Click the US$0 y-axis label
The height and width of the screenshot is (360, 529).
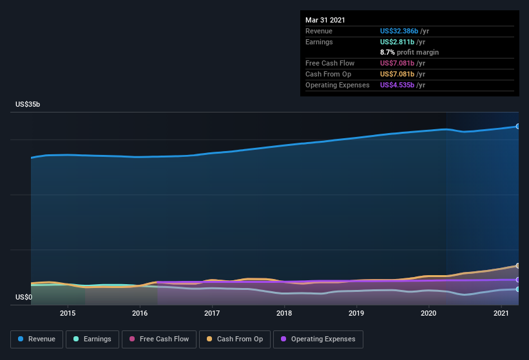coord(24,297)
